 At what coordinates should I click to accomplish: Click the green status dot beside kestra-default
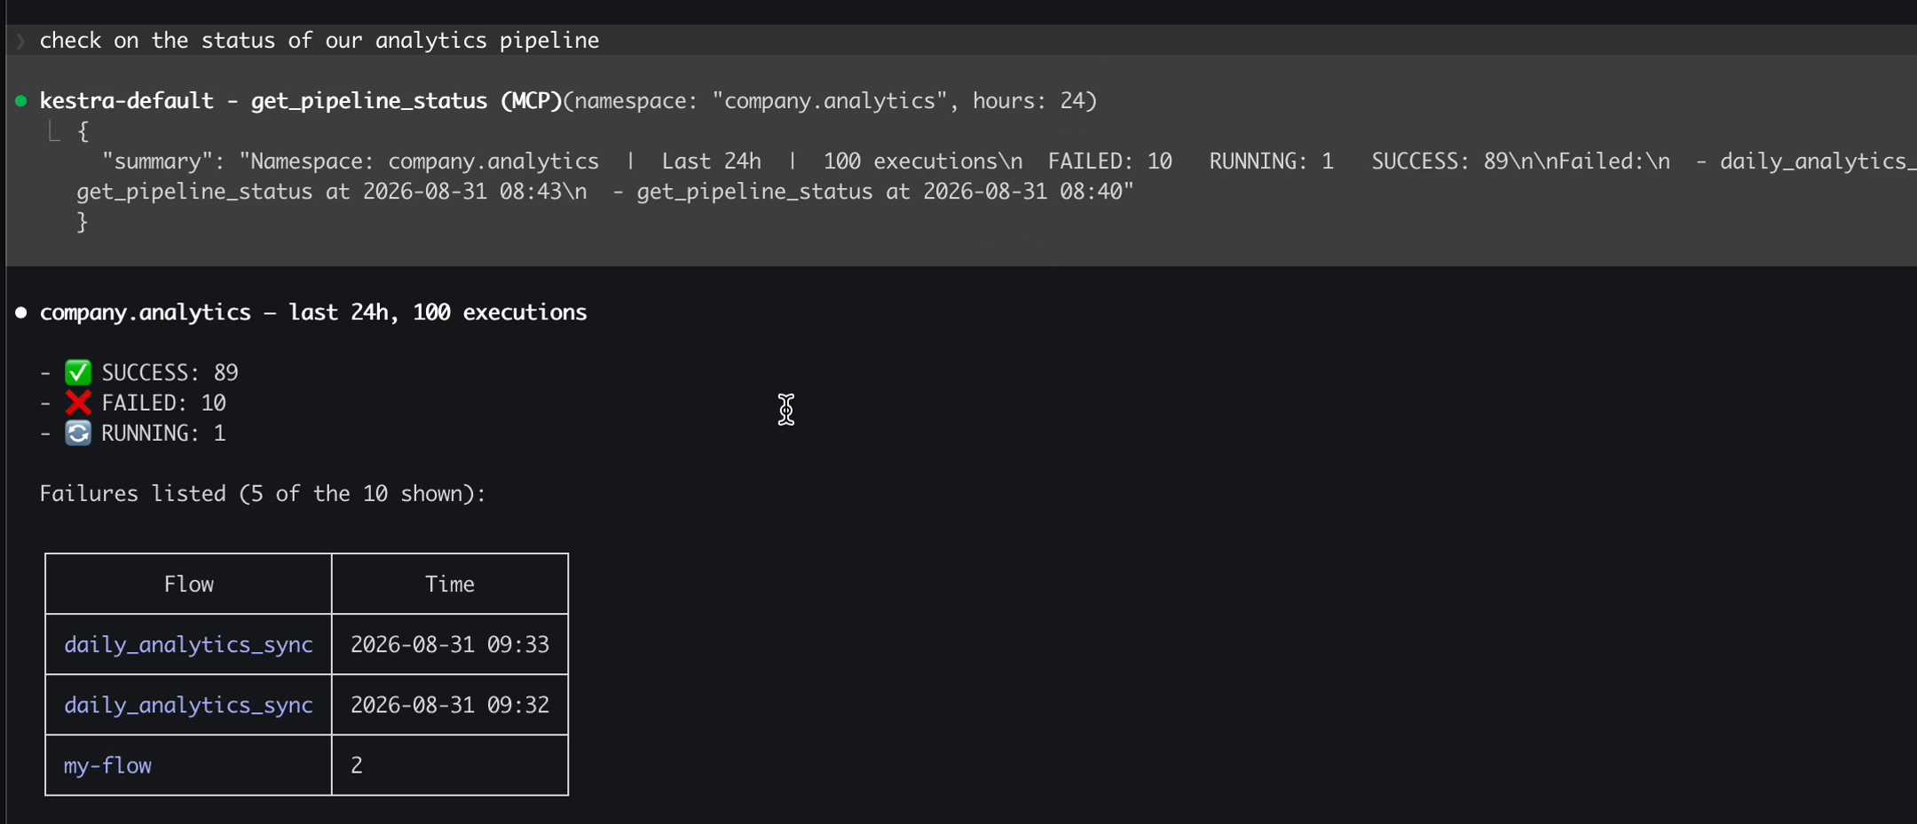[x=21, y=101]
